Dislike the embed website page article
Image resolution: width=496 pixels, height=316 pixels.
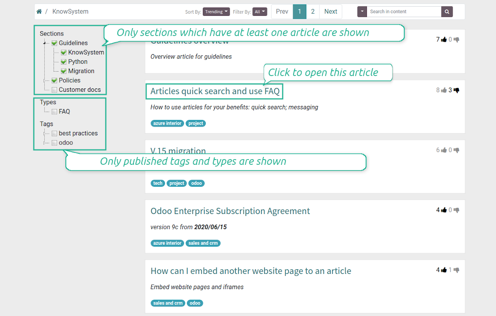pyautogui.click(x=456, y=270)
